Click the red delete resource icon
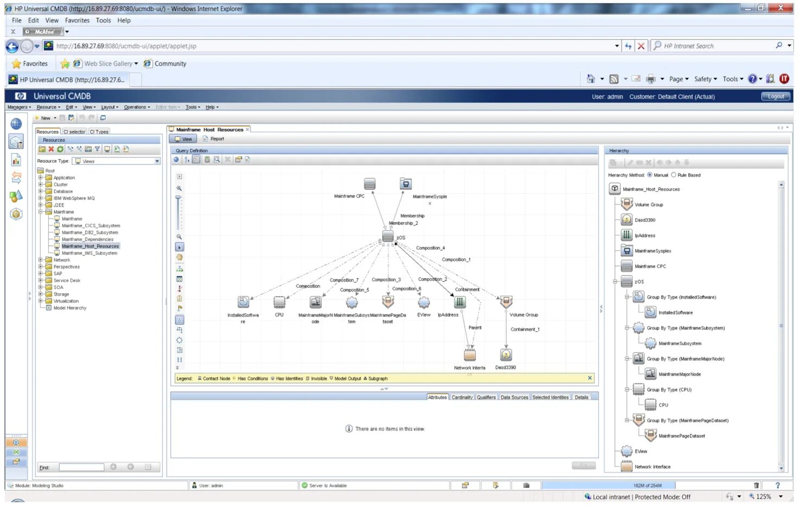 [51, 149]
